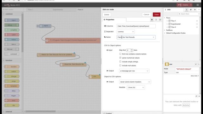
Task: Click the Flow 1 flow icon
Action: point(169,21)
